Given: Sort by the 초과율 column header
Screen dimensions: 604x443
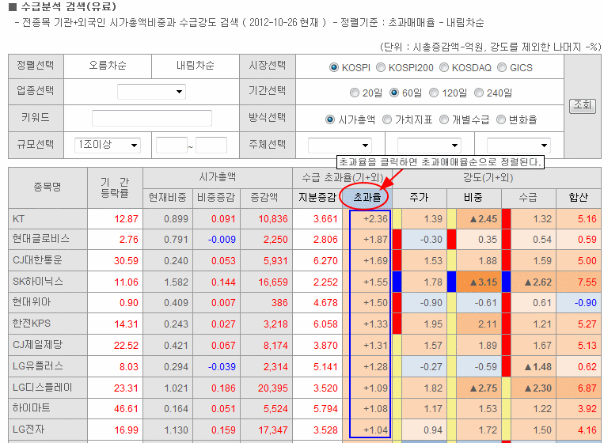Looking at the screenshot, I should tap(367, 198).
